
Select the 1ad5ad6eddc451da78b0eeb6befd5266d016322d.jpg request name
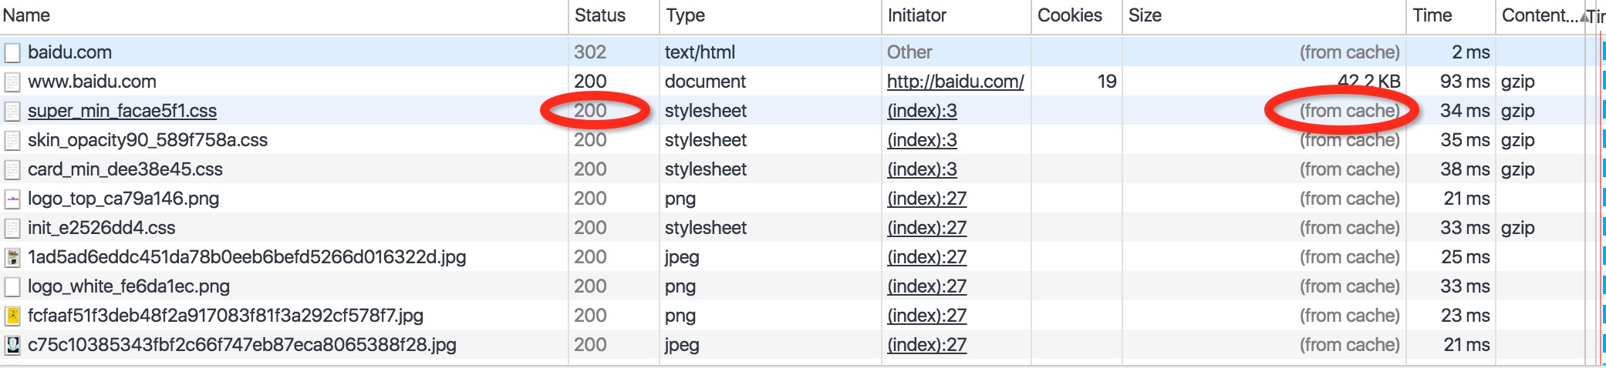(x=247, y=257)
